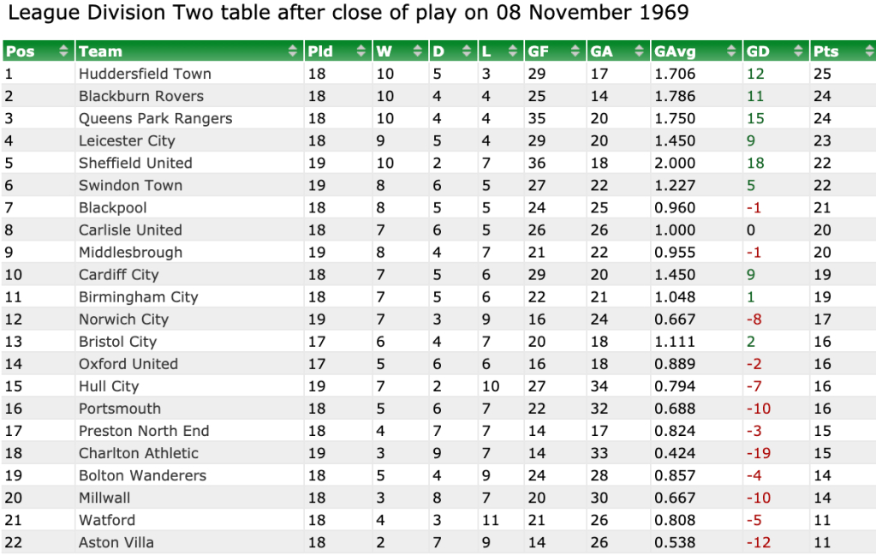This screenshot has height=555, width=876.
Task: Select Queens Park Rangers row name
Action: coord(155,118)
